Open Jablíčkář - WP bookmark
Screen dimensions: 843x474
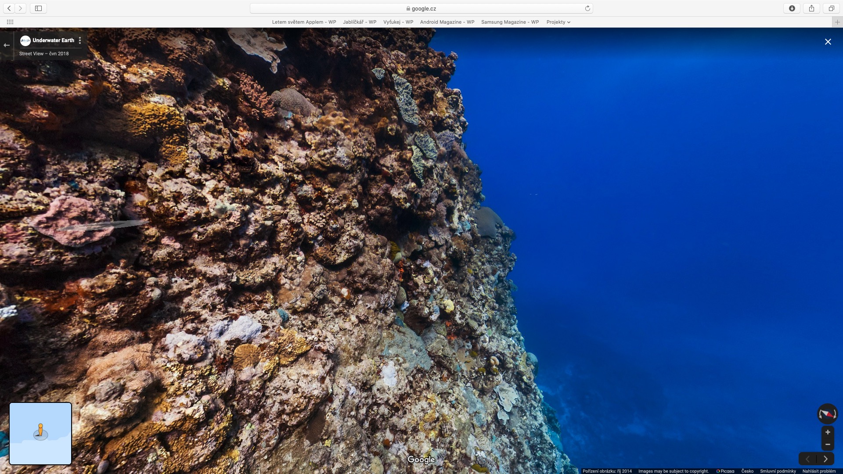(x=360, y=22)
